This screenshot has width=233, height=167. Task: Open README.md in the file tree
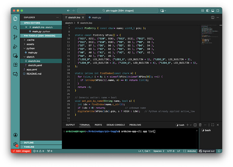tap(41, 74)
